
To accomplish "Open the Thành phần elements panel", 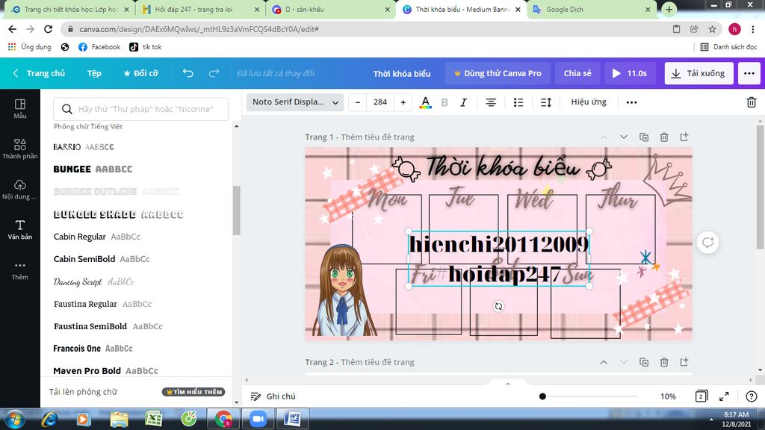I will point(20,149).
